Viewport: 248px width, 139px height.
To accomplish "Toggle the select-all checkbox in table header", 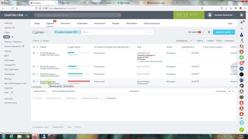I will 34,47.
